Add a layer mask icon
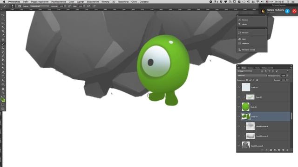 (271, 150)
